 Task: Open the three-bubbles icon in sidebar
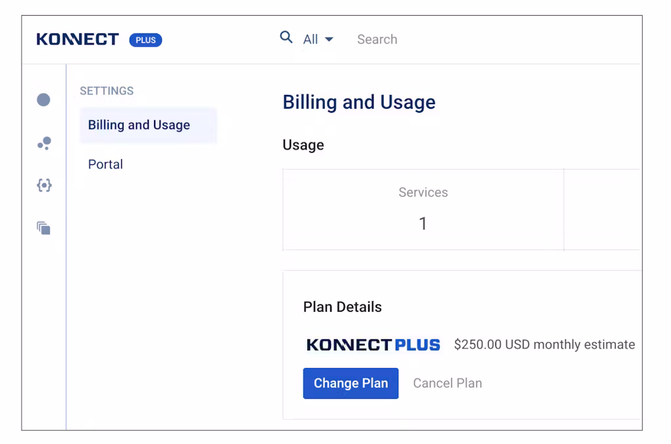pyautogui.click(x=44, y=143)
